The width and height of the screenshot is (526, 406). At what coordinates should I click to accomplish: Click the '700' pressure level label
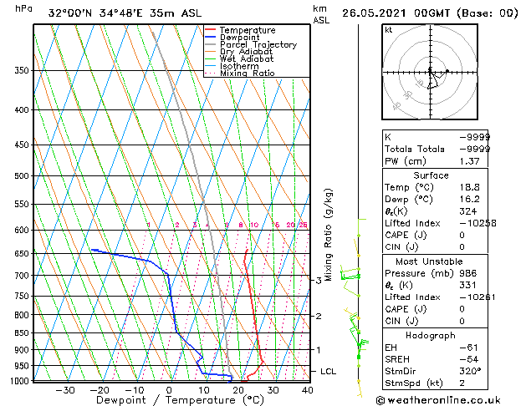click(x=22, y=276)
